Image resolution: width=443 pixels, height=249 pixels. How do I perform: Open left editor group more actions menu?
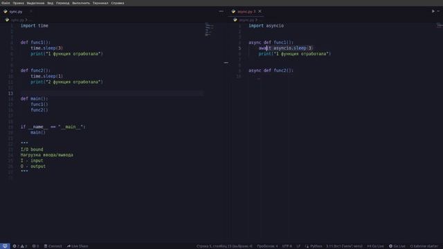[221, 11]
